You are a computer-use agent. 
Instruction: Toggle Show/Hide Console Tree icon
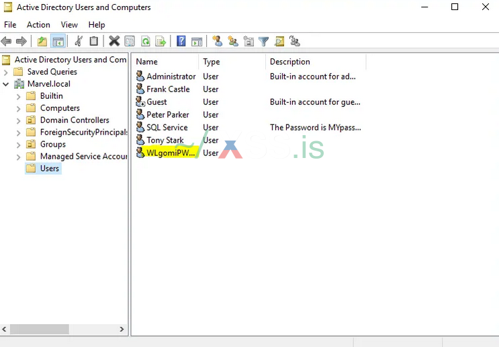point(58,41)
